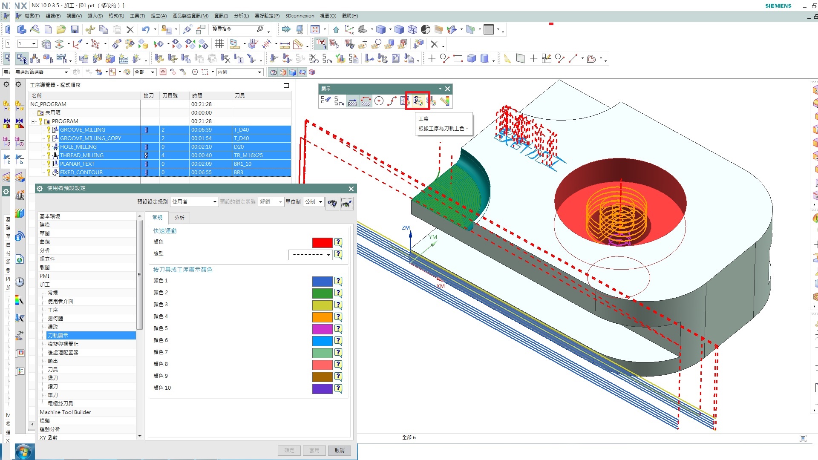Screen dimensions: 818x460
Task: Select 模擬與視覺化 in the preferences tree
Action: tap(63, 344)
